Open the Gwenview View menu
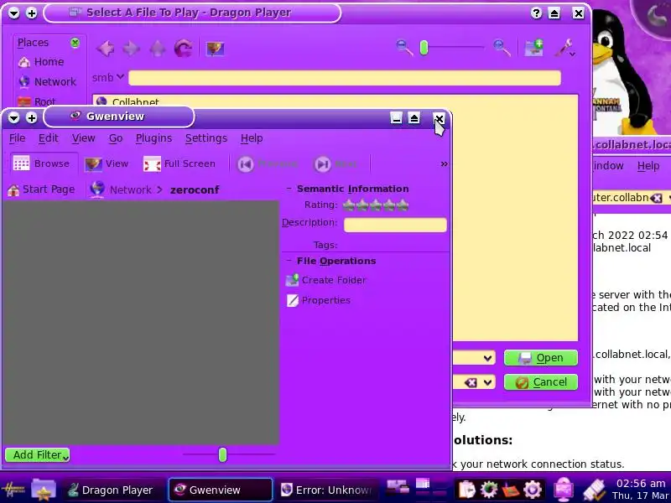Screen dimensions: 671x503 point(83,138)
